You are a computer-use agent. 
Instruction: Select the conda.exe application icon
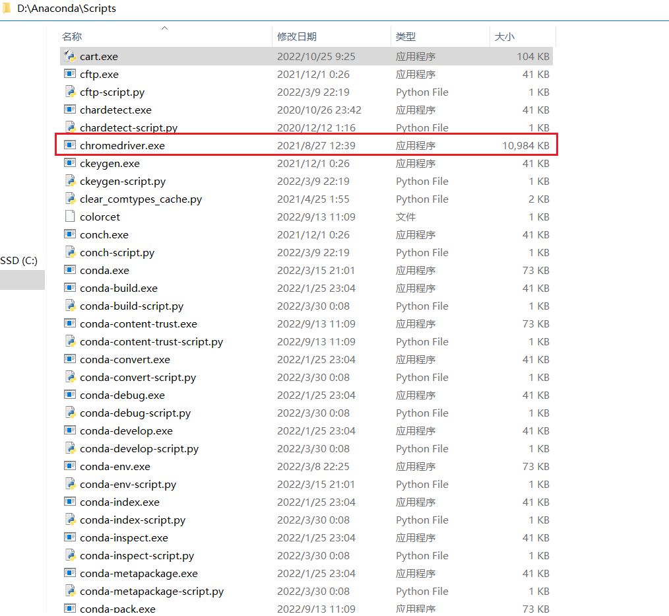[x=69, y=270]
